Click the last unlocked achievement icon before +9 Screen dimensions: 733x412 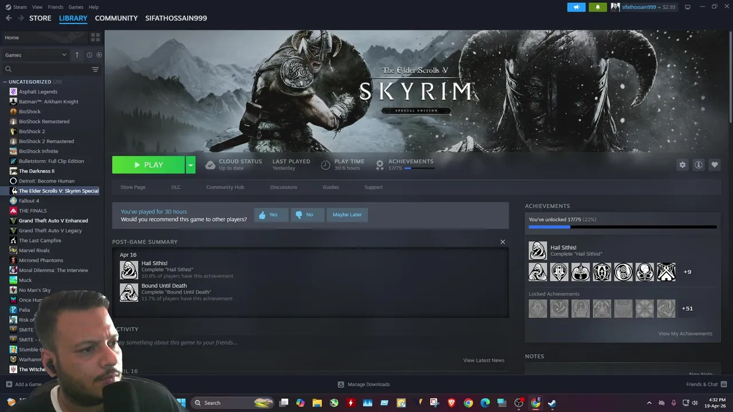point(666,272)
